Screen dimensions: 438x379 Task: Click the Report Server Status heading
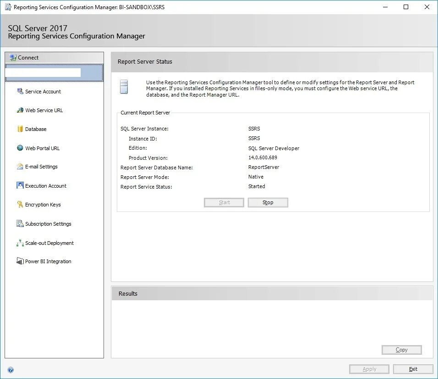tap(145, 61)
